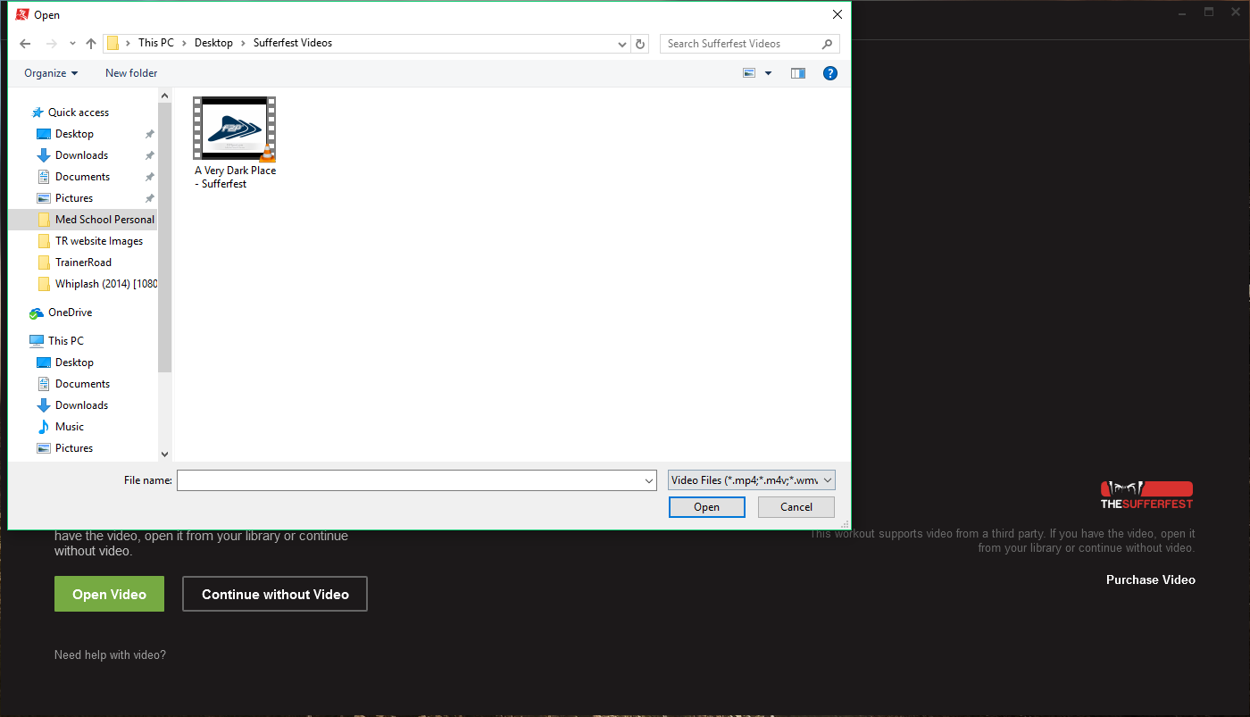Click Desktop in address breadcrumb
This screenshot has width=1250, height=717.
[213, 43]
